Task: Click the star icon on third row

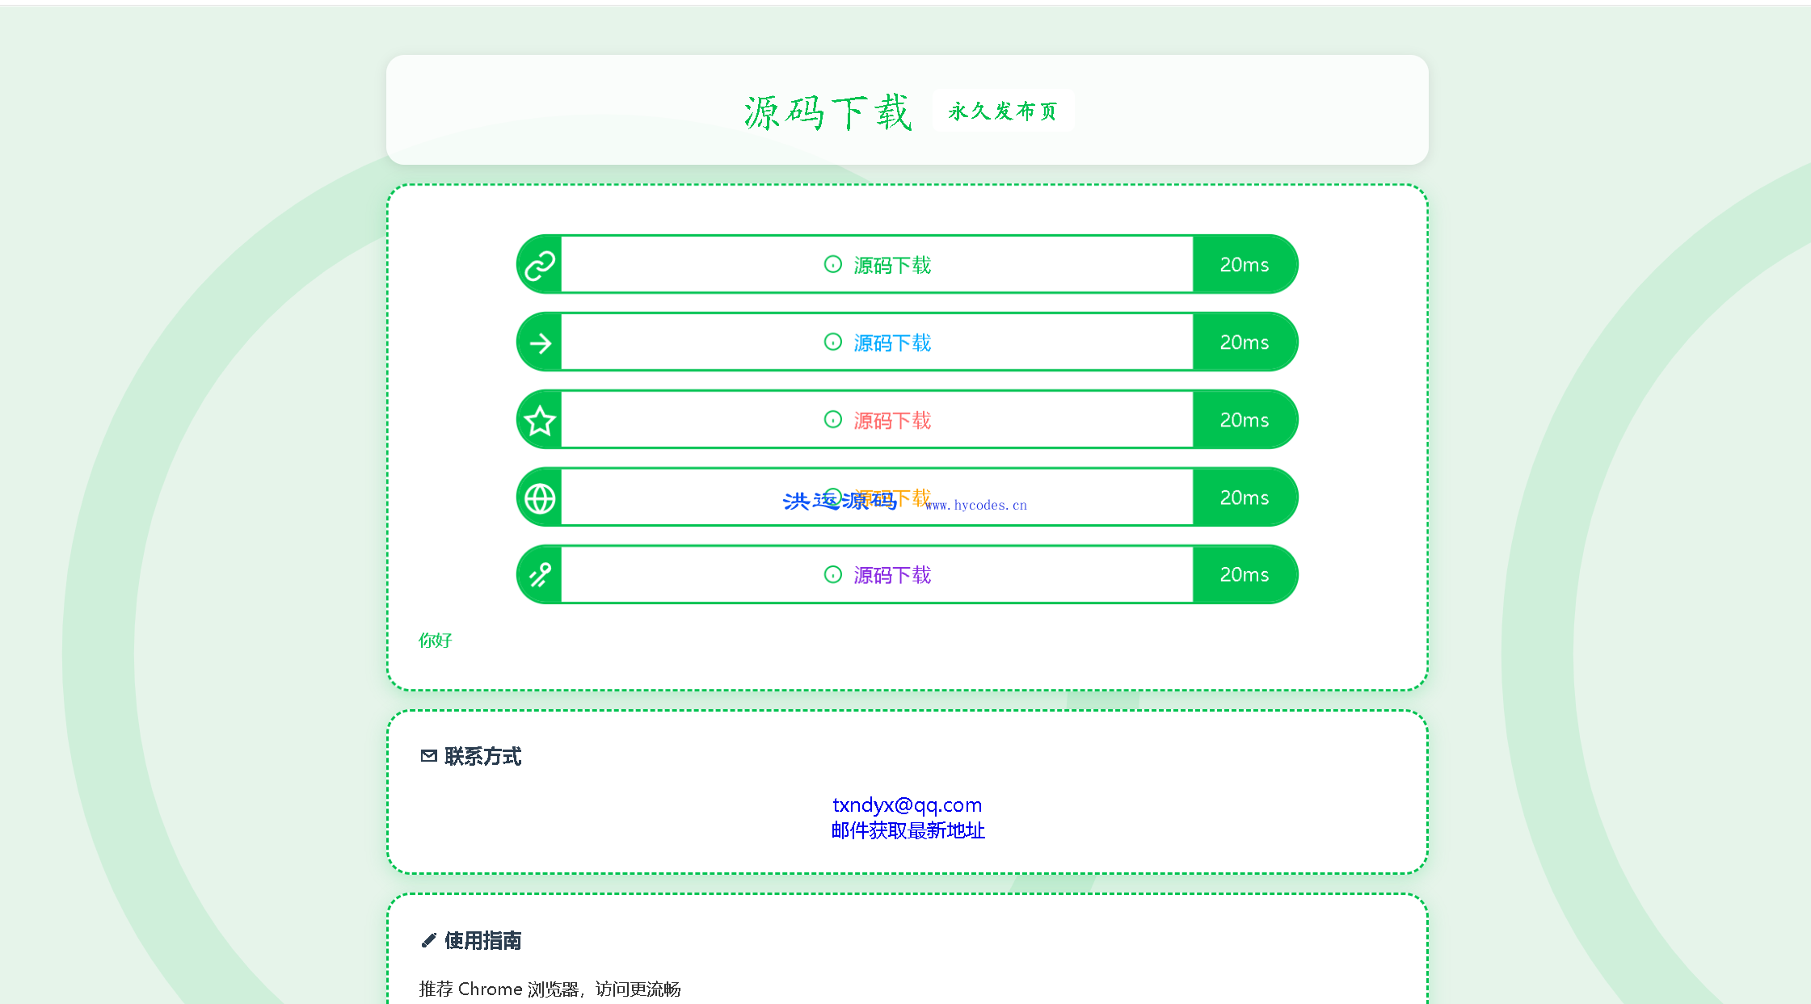Action: (x=540, y=421)
